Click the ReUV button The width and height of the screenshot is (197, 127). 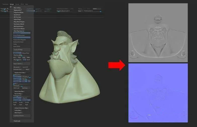click(x=29, y=60)
